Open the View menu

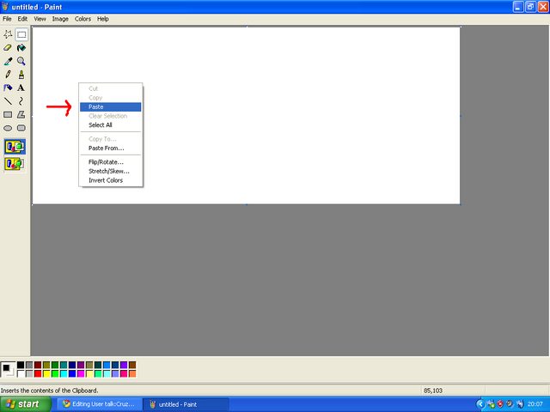[40, 19]
